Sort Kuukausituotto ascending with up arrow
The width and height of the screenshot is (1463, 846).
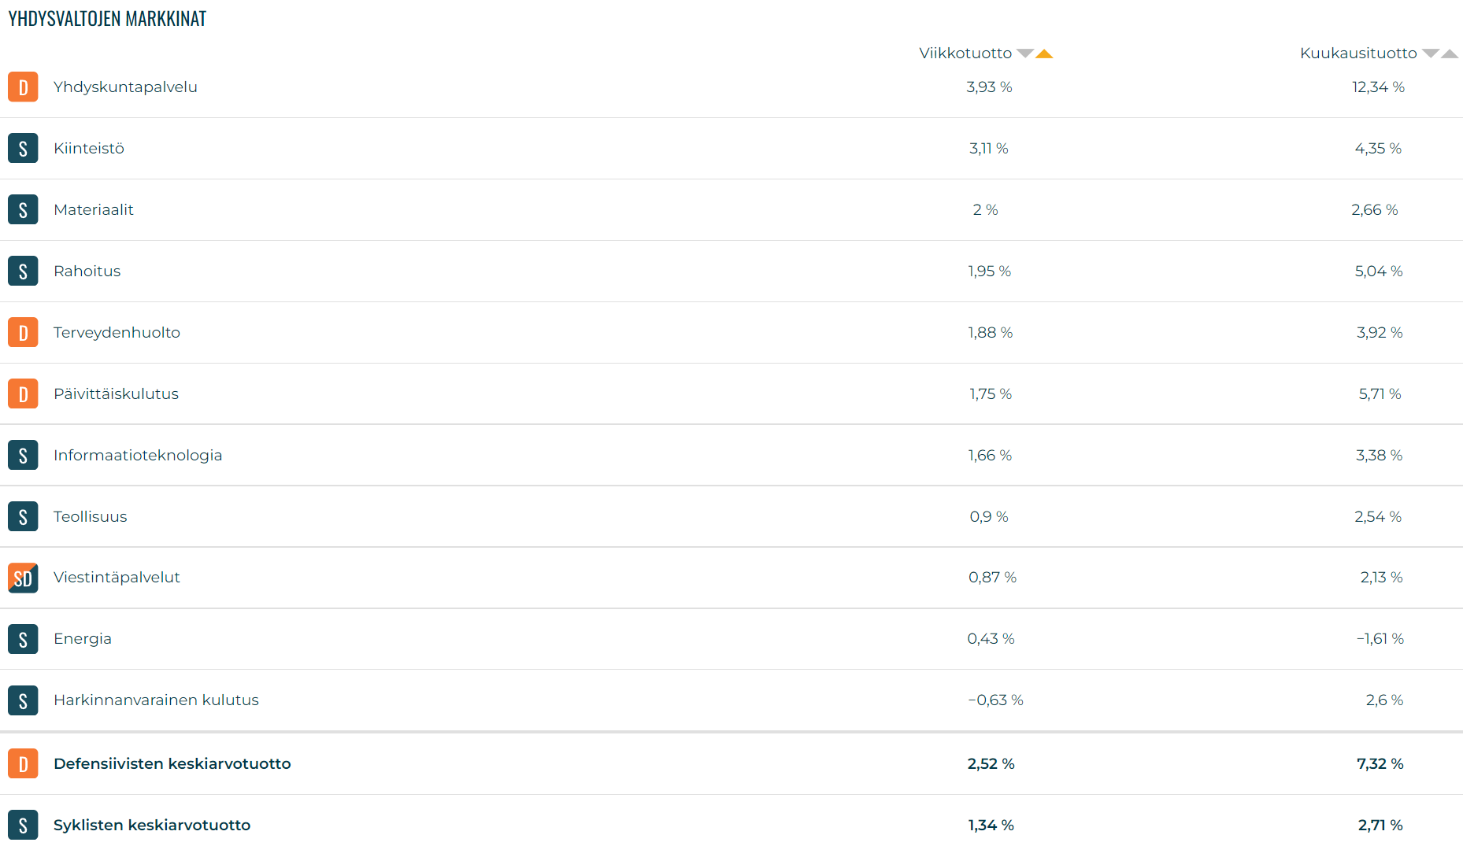pos(1450,54)
